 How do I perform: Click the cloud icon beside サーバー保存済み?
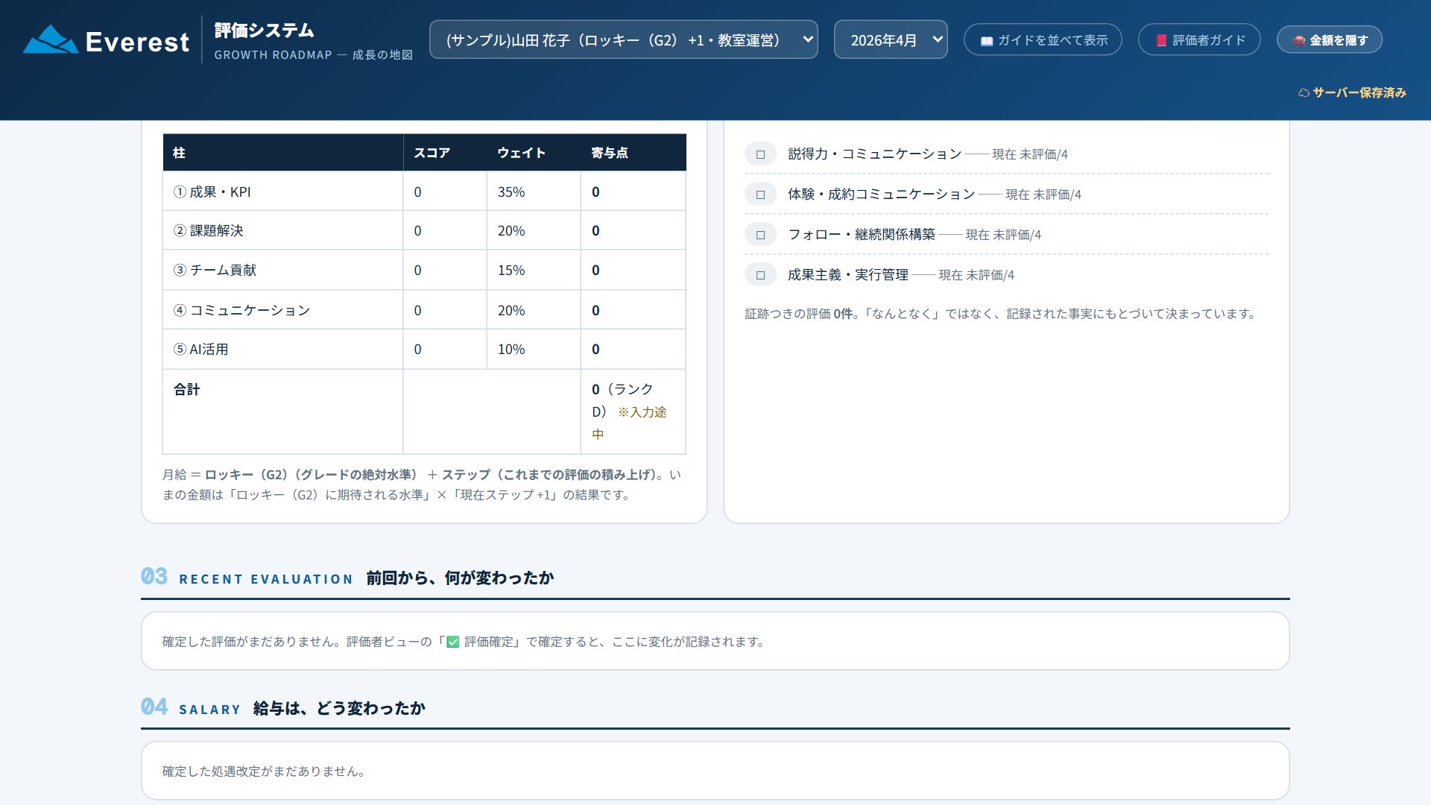1304,92
